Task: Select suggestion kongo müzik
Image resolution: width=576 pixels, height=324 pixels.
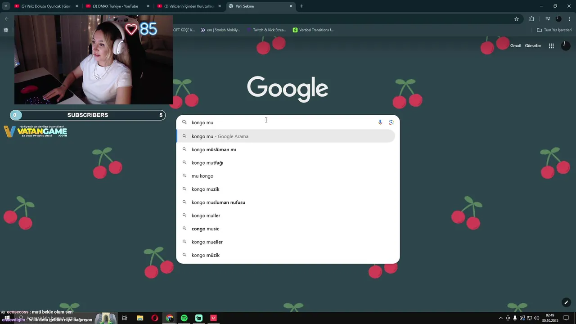Action: [286, 255]
